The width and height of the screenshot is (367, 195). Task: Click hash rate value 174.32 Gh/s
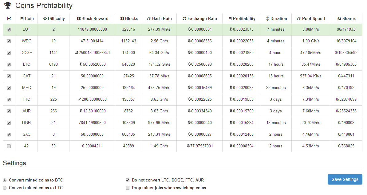click(x=159, y=64)
